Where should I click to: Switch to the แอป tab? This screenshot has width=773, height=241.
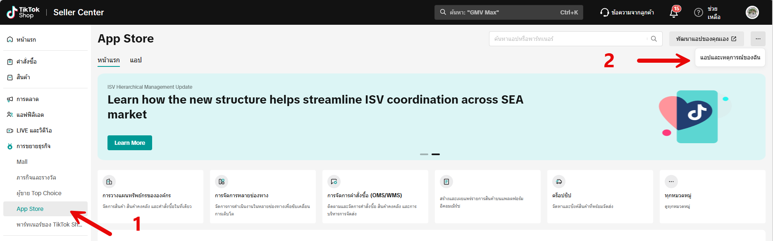(x=136, y=60)
